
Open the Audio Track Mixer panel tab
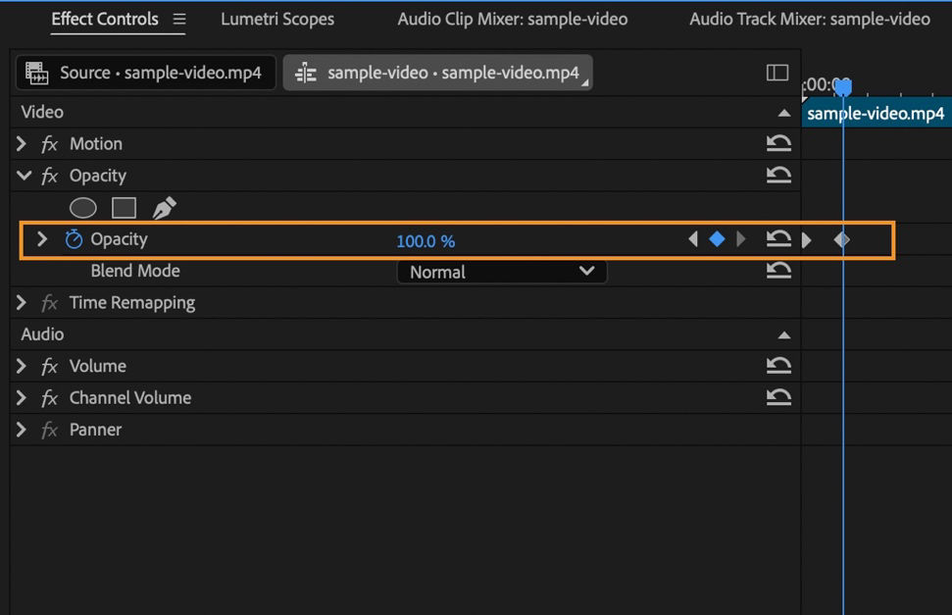809,19
